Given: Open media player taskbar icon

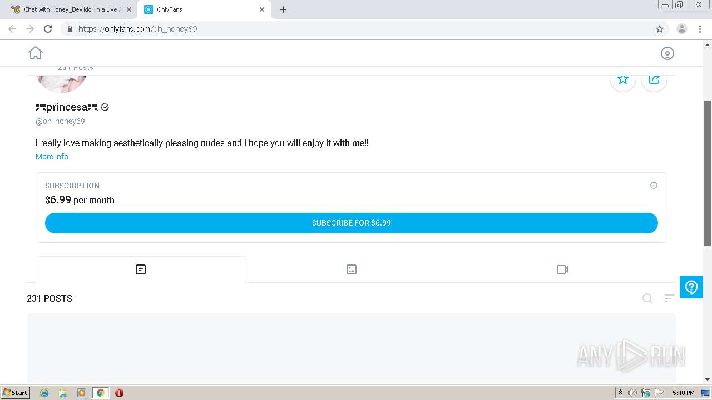Looking at the screenshot, I should [82, 393].
